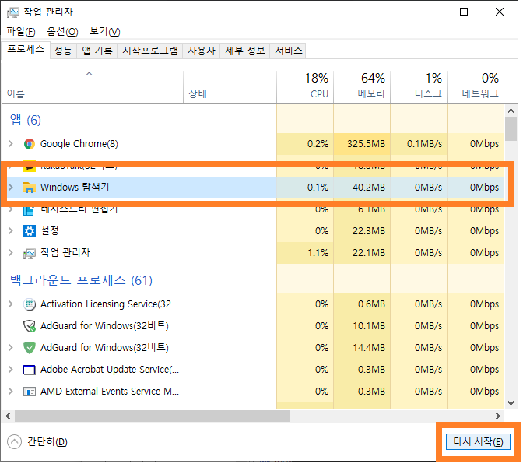Expand the Adobe Acrobat Update Service entry
This screenshot has width=523, height=467.
click(x=11, y=370)
